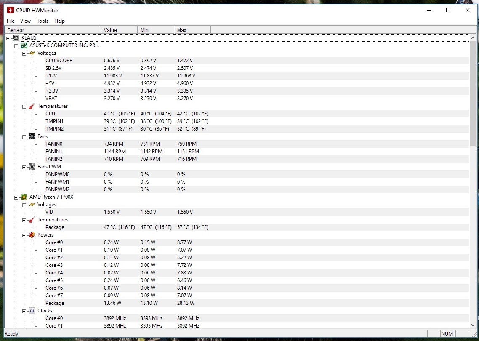Select the Powers Core #7 row

pyautogui.click(x=257, y=296)
